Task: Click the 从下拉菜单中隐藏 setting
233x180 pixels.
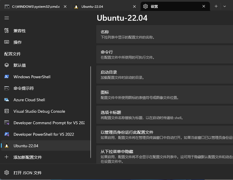Action: point(165,154)
